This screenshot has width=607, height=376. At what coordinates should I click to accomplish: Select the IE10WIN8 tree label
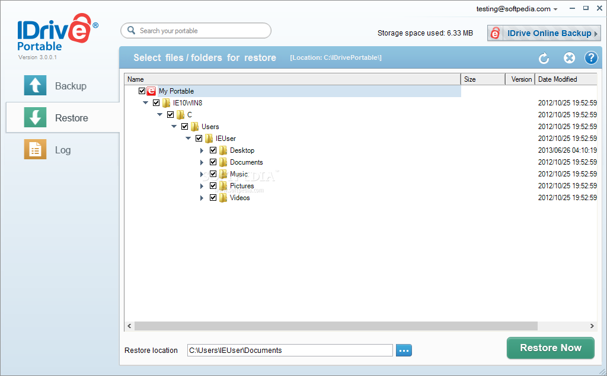coord(187,103)
